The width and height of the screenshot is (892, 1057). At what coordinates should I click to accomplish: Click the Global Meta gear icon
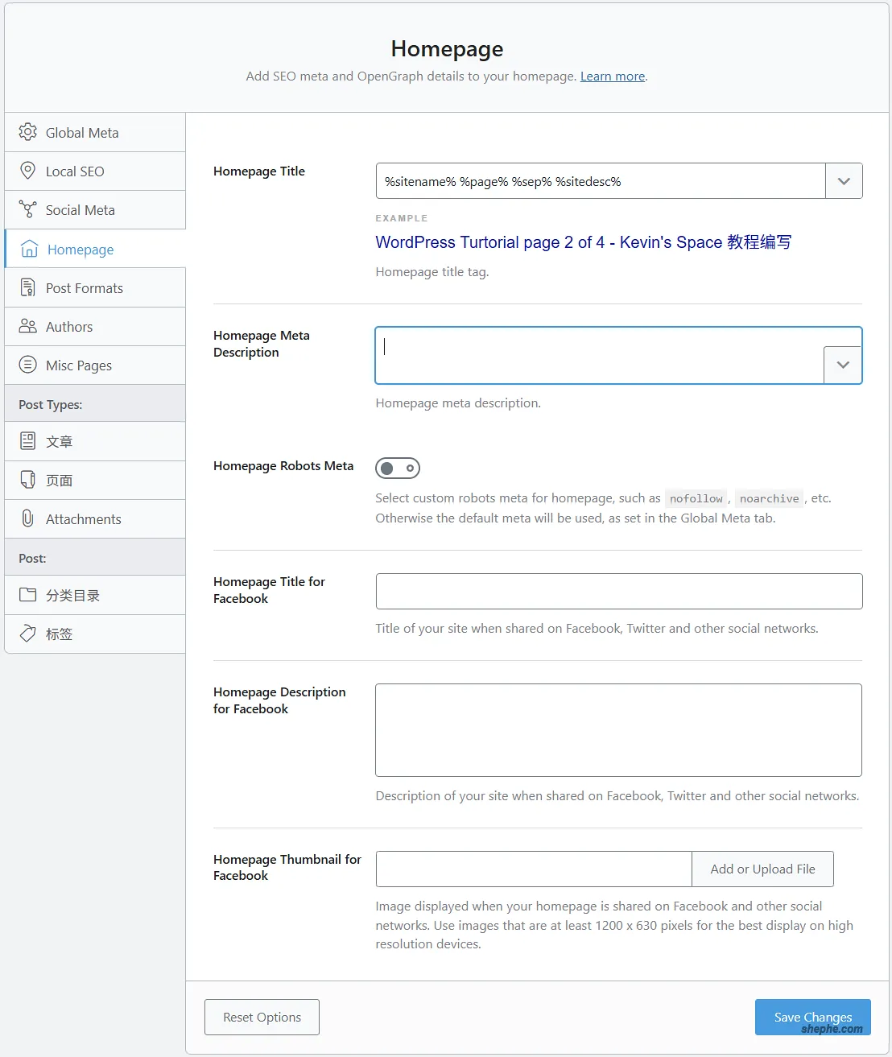pos(28,132)
